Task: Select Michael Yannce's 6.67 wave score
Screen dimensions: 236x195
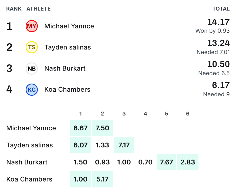Action: 80,128
